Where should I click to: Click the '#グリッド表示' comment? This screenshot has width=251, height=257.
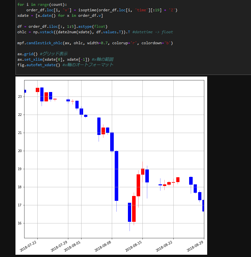53,54
